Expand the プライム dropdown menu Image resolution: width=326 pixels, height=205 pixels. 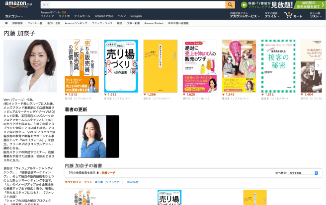271,16
